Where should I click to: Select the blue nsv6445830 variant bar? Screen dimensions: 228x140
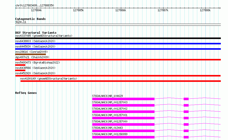click(x=118, y=49)
